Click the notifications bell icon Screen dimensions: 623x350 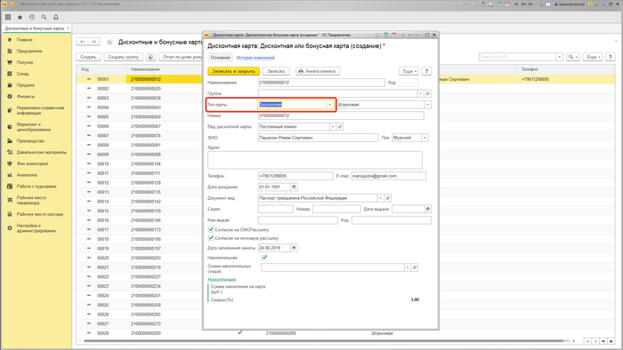click(56, 17)
